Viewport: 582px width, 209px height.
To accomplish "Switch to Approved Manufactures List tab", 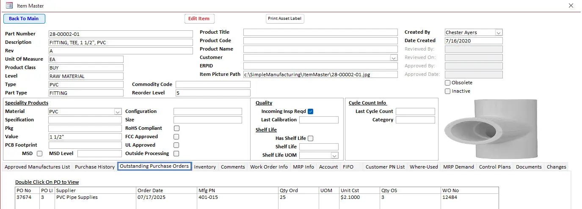I will [37, 167].
